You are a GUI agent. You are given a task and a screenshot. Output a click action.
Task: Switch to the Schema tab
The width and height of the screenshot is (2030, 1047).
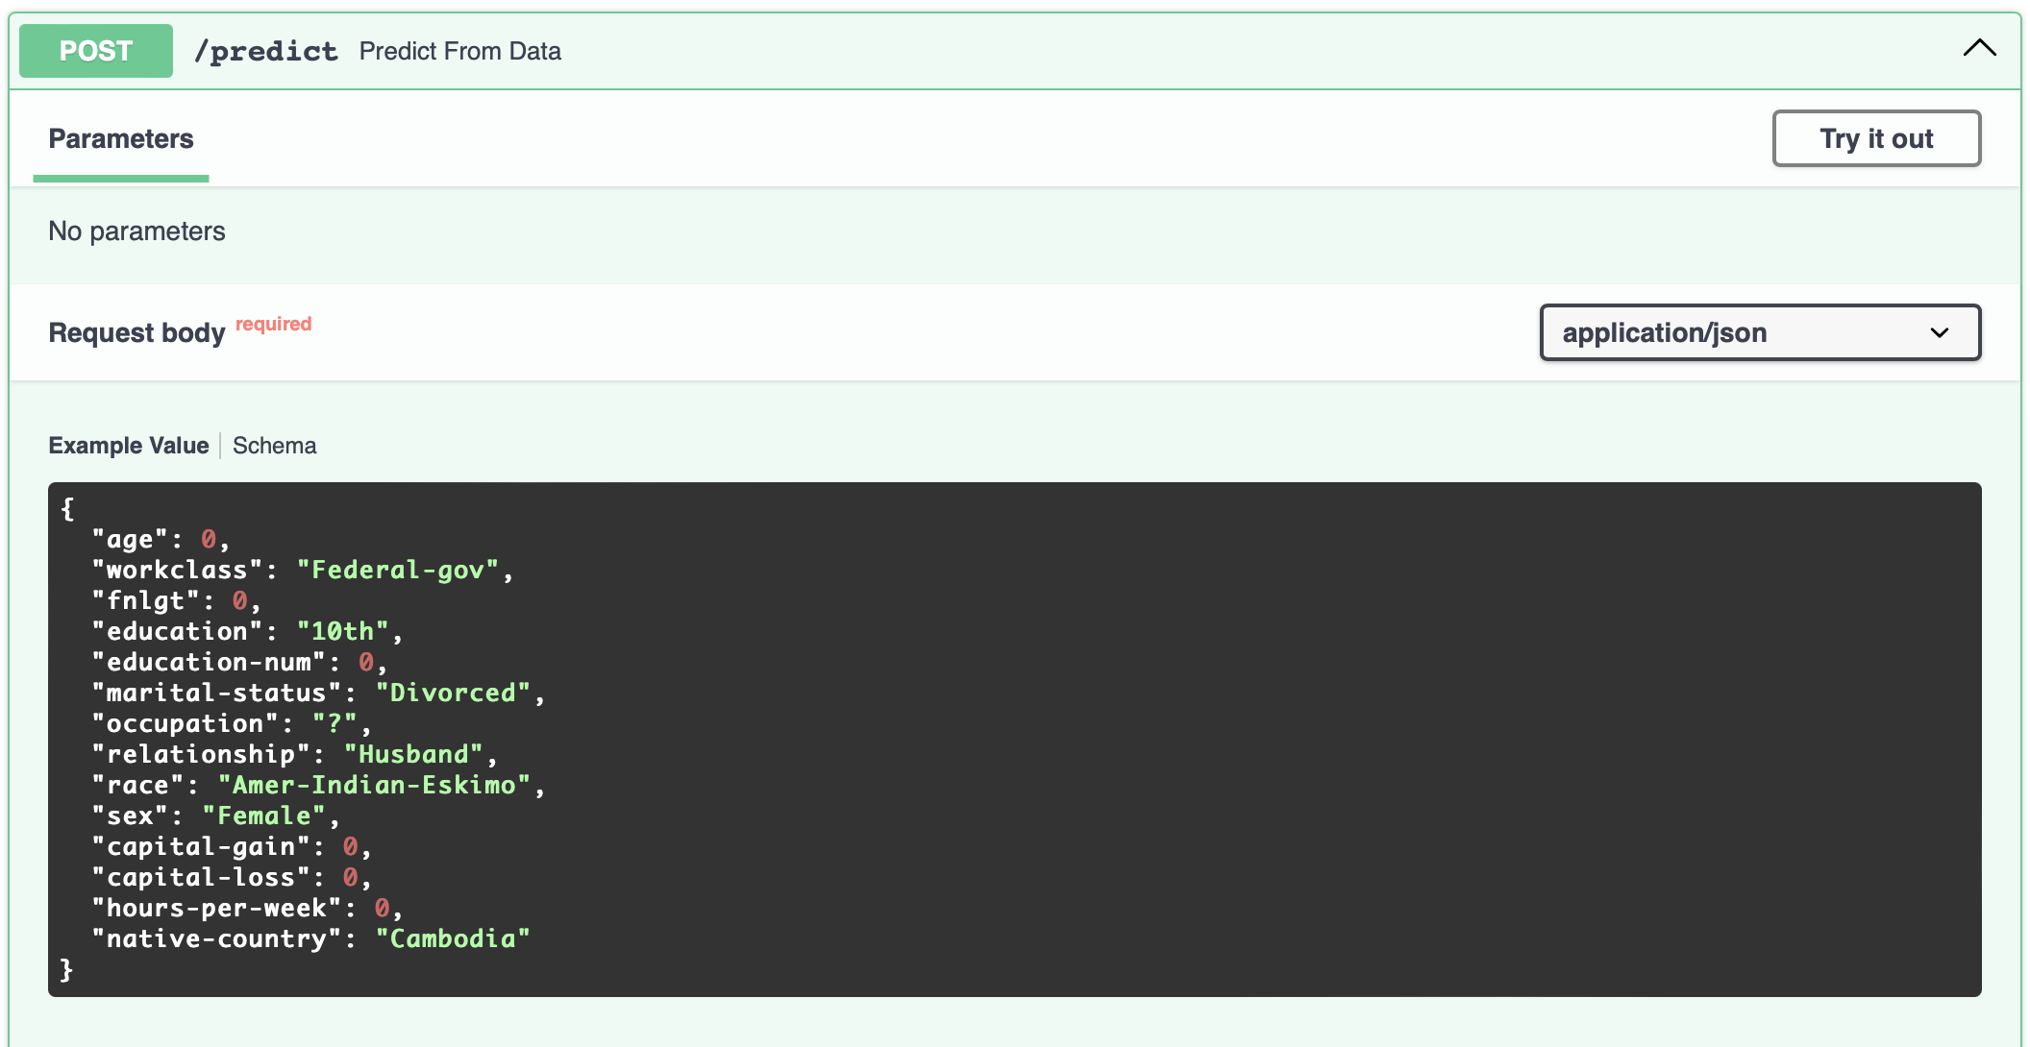[274, 446]
